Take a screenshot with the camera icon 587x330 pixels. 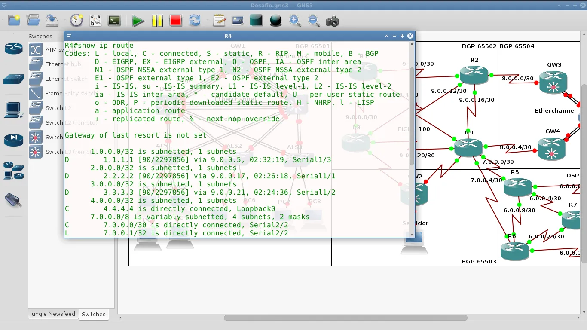coord(332,20)
